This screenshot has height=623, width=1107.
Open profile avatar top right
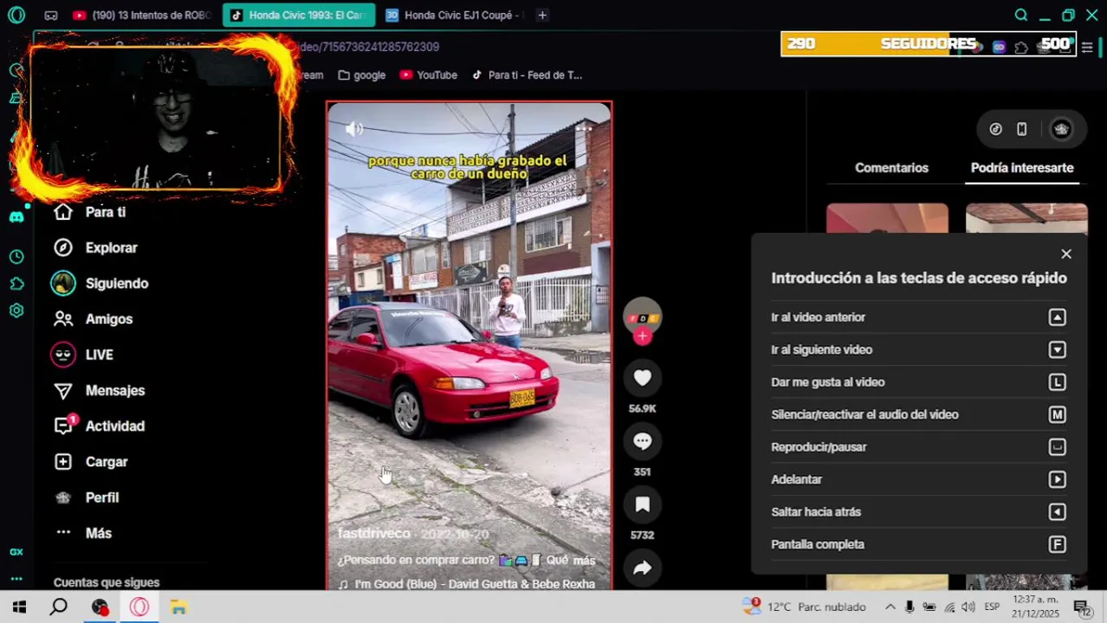pyautogui.click(x=1061, y=129)
